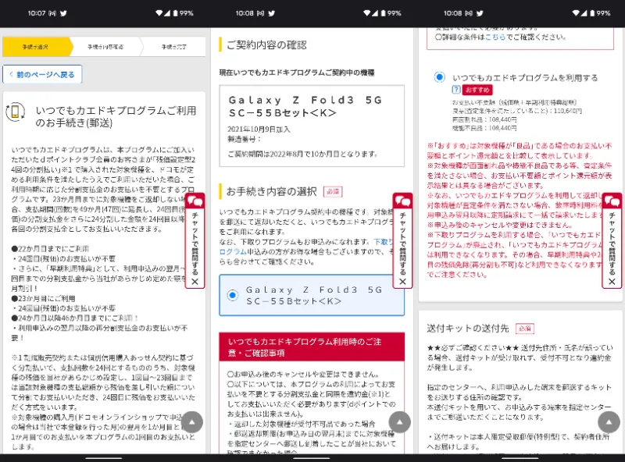Go to the 手続き完了 step tab
This screenshot has width=625, height=462.
pyautogui.click(x=173, y=47)
